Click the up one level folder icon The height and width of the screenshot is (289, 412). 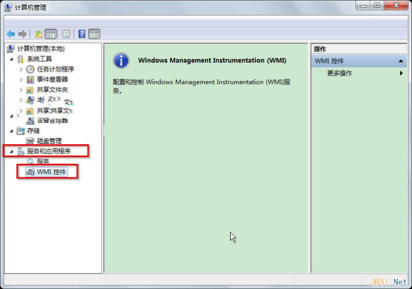[39, 34]
